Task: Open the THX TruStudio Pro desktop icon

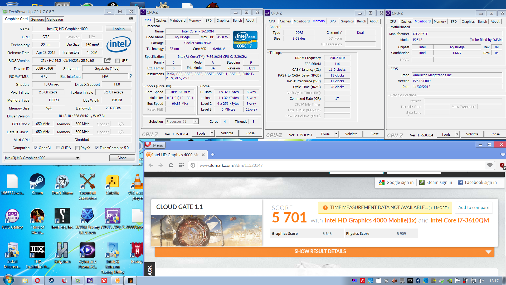Action: tap(37, 255)
